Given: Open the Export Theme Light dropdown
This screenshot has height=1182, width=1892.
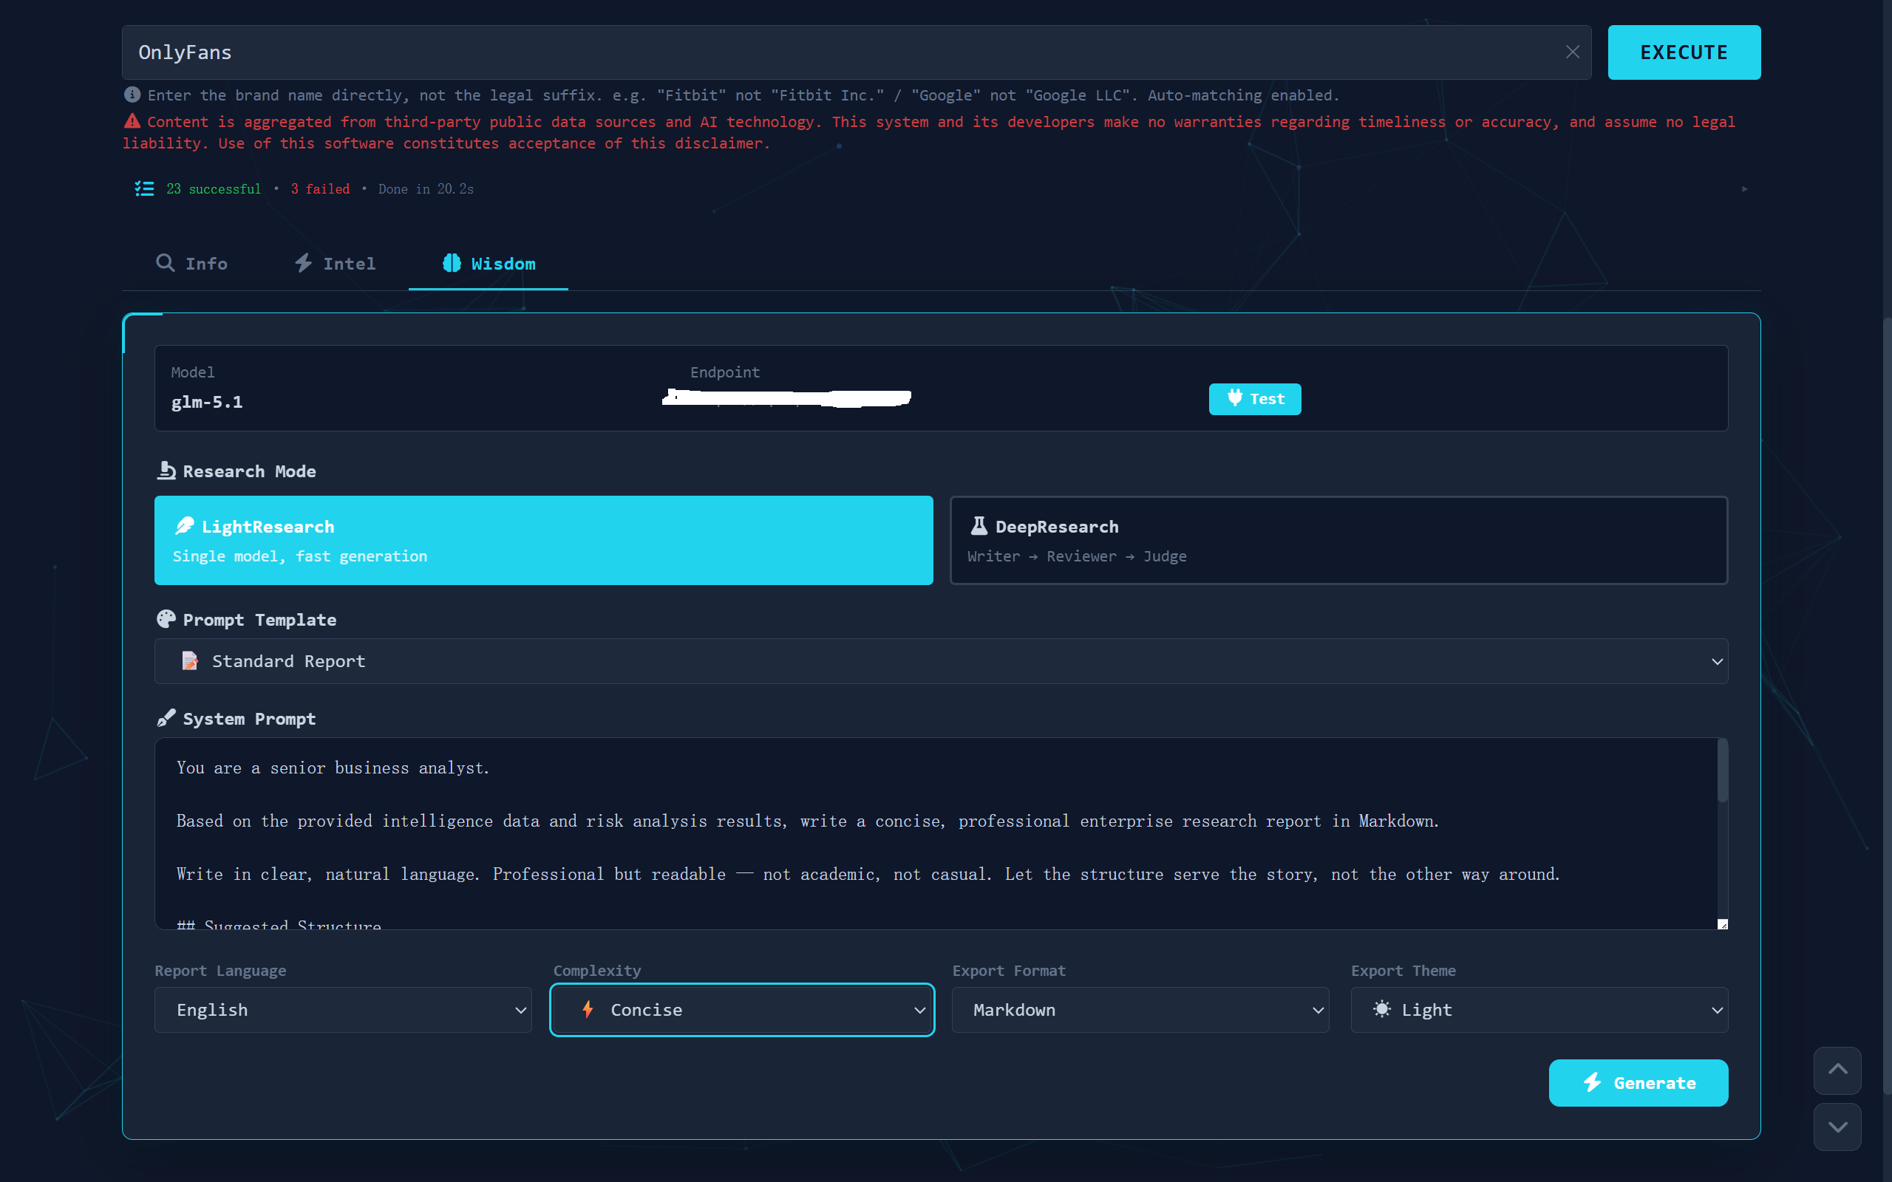Looking at the screenshot, I should [x=1539, y=1010].
